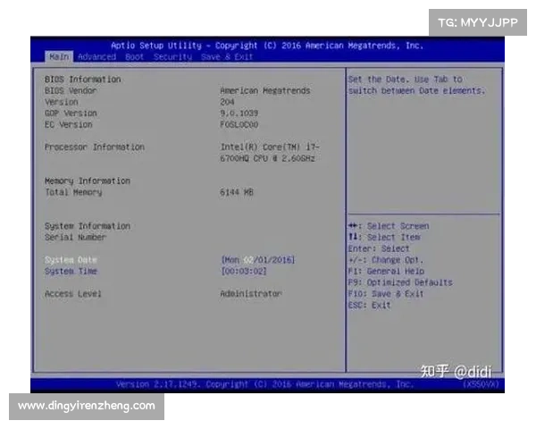This screenshot has width=536, height=429.
Task: Click the GOP Version label
Action: tap(71, 114)
